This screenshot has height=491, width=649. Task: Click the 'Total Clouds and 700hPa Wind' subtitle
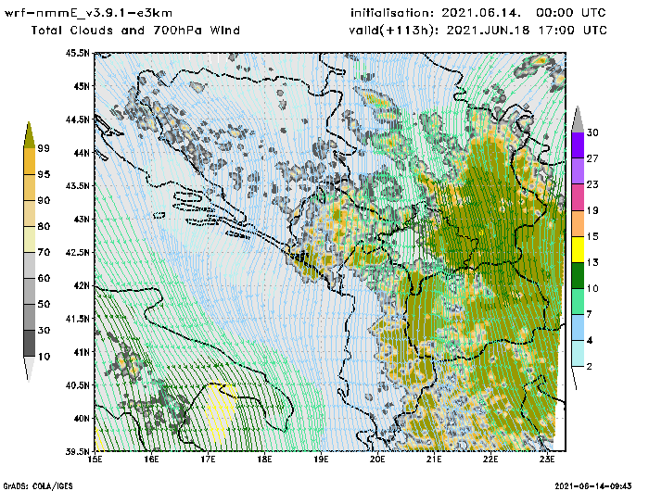click(x=135, y=31)
